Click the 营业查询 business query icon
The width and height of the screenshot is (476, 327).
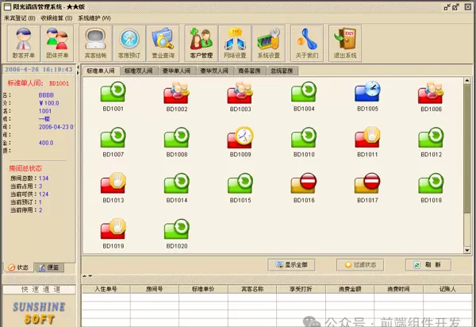(163, 43)
